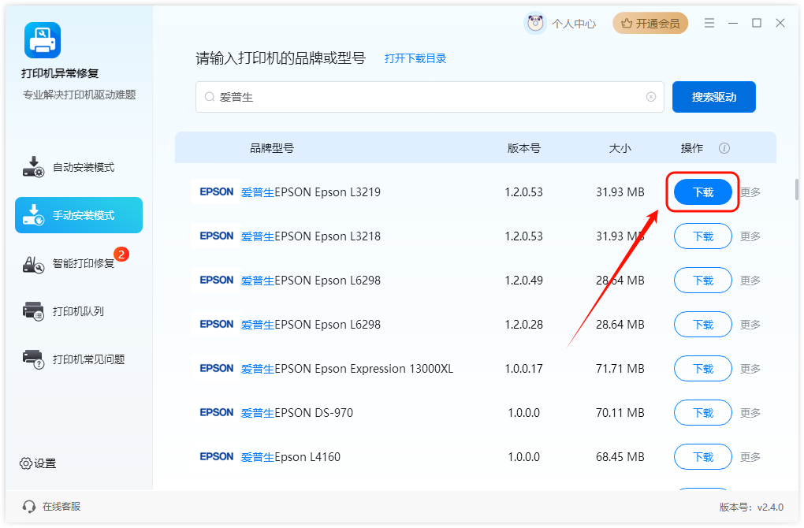Open 设置 at sidebar bottom
The height and width of the screenshot is (528, 804).
click(x=38, y=463)
